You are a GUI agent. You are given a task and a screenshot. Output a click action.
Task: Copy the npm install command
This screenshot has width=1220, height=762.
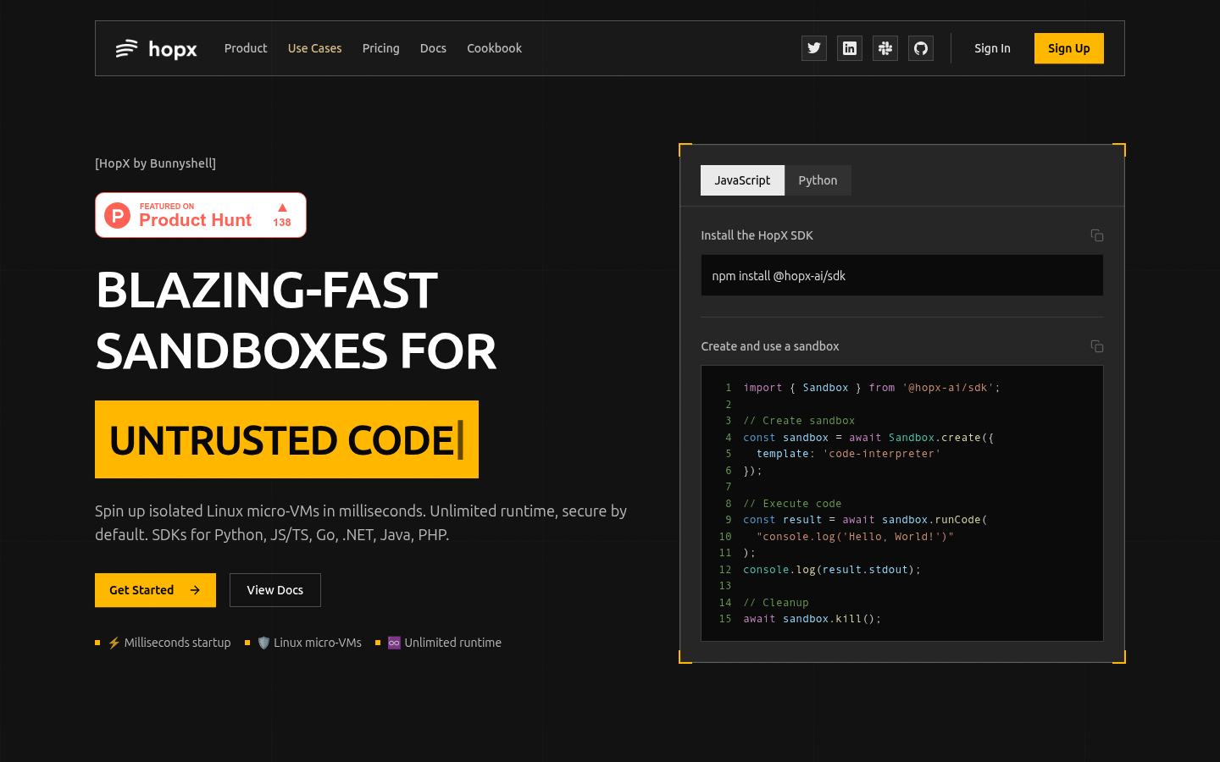tap(1096, 235)
